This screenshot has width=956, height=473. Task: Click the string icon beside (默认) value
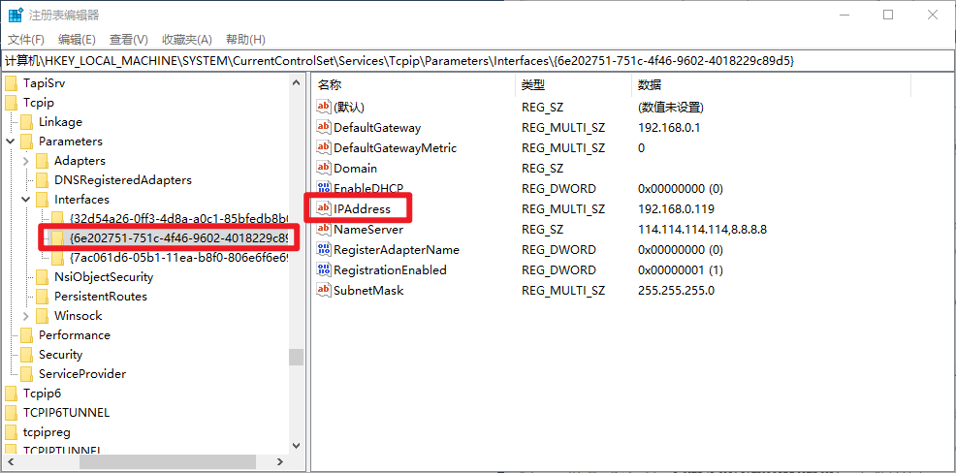324,108
